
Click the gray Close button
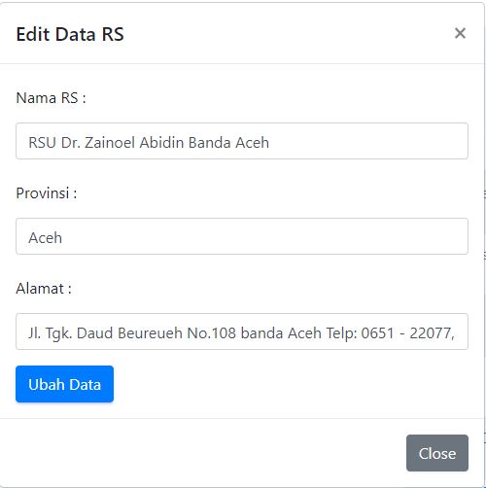[437, 453]
